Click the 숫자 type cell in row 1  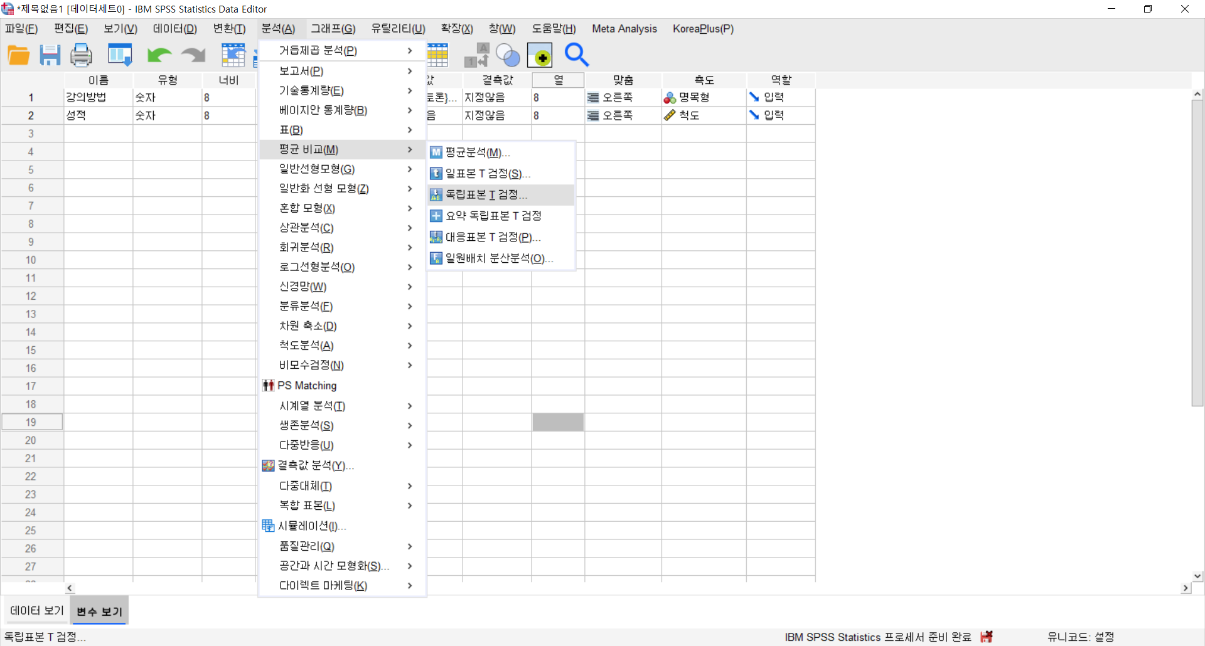168,98
